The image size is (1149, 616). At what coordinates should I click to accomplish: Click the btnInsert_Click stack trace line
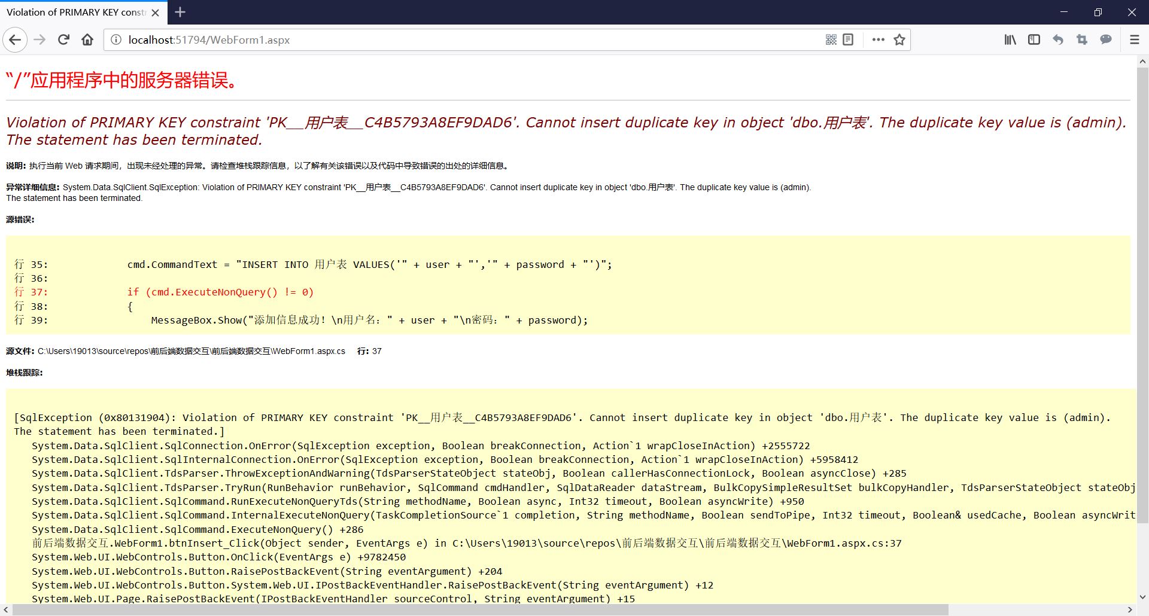[467, 543]
